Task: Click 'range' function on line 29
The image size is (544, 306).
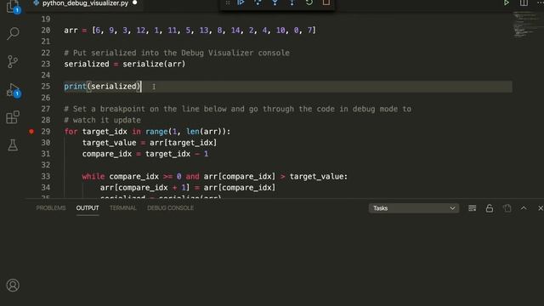Action: (156, 132)
